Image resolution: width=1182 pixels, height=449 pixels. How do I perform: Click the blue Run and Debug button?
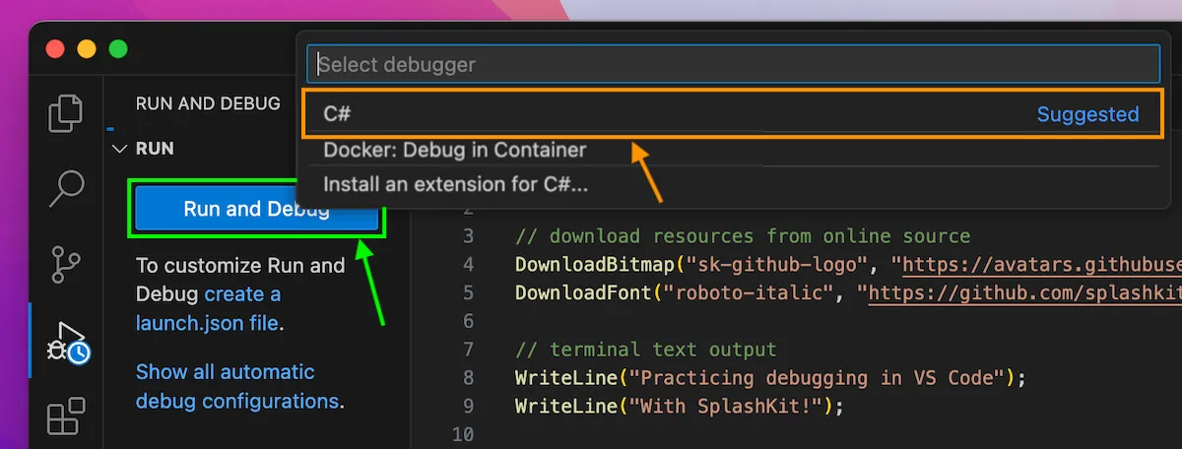(x=256, y=209)
